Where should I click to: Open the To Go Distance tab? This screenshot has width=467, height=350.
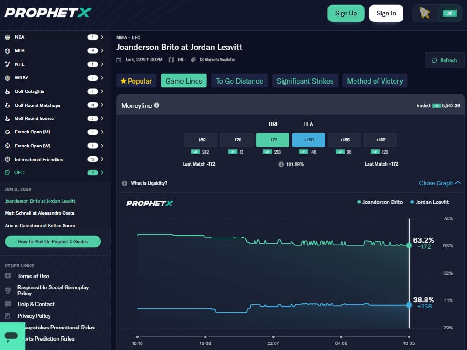[240, 81]
